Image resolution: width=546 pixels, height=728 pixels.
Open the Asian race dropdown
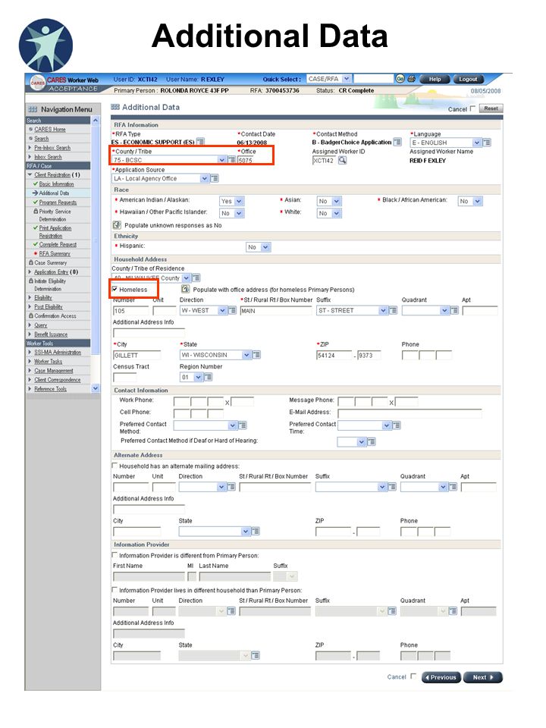[x=329, y=201]
